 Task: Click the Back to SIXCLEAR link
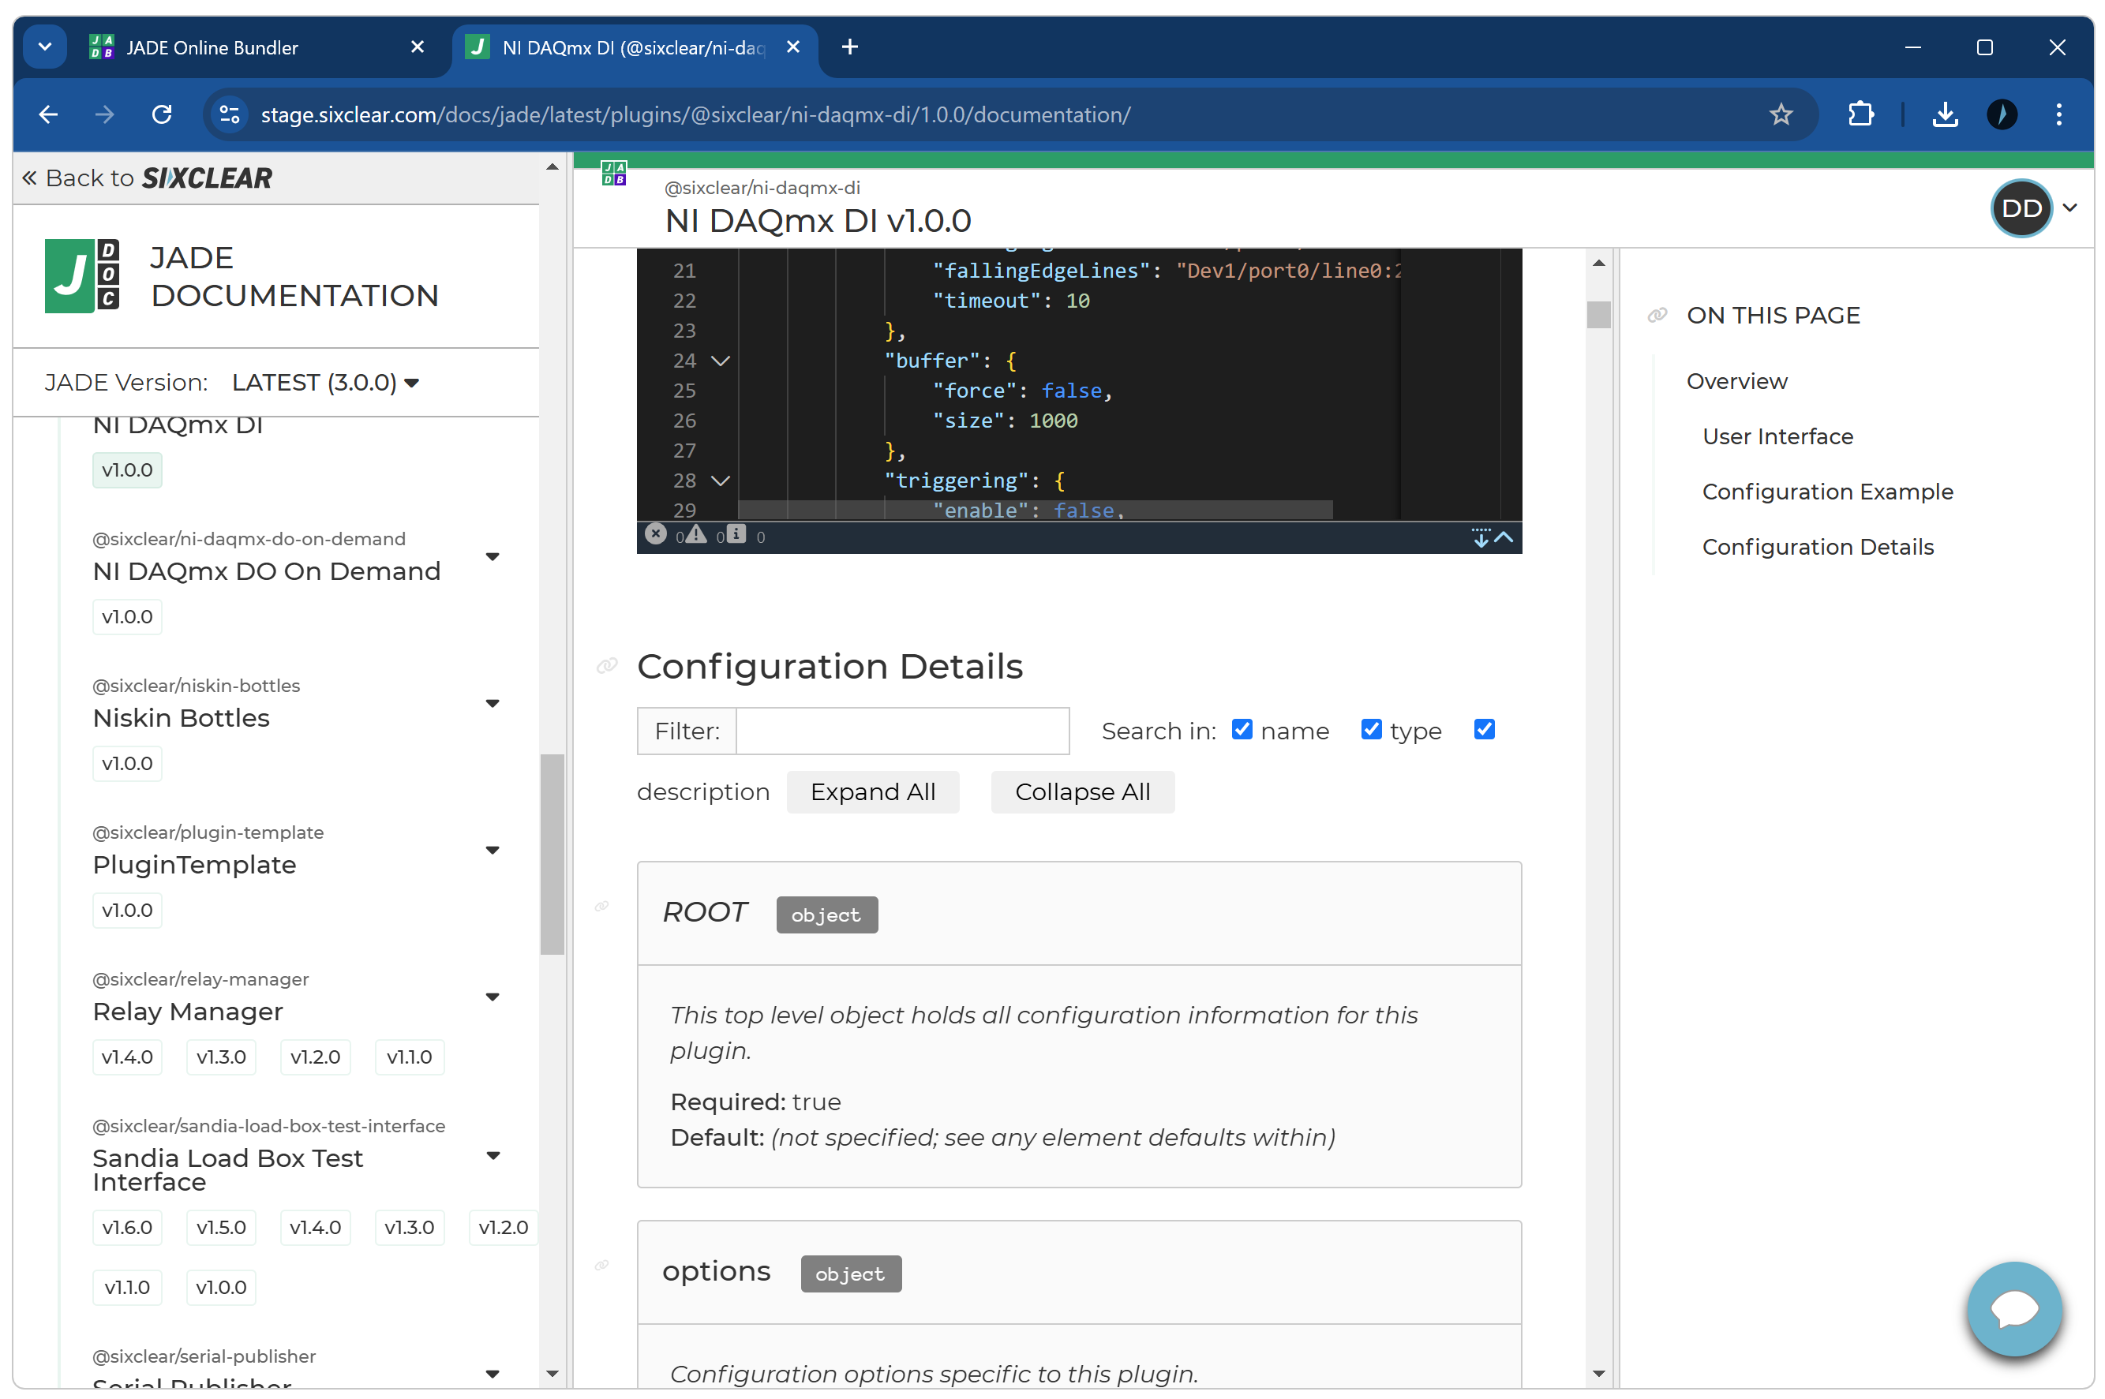(x=148, y=178)
